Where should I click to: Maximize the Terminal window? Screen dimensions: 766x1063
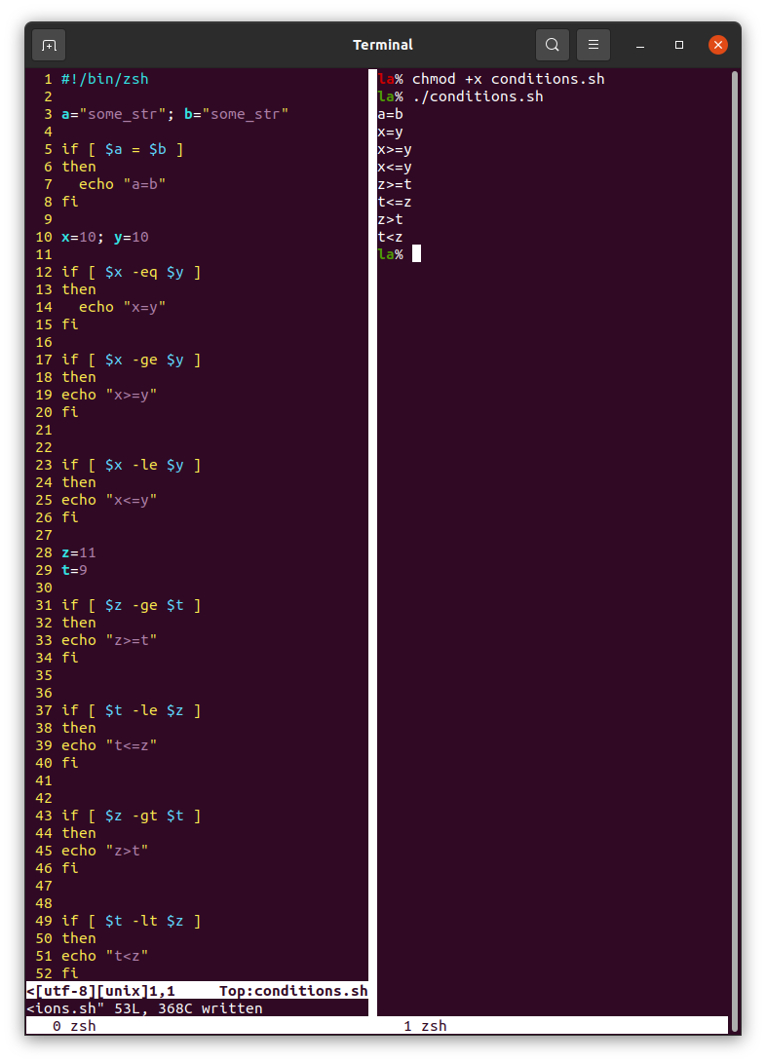679,45
